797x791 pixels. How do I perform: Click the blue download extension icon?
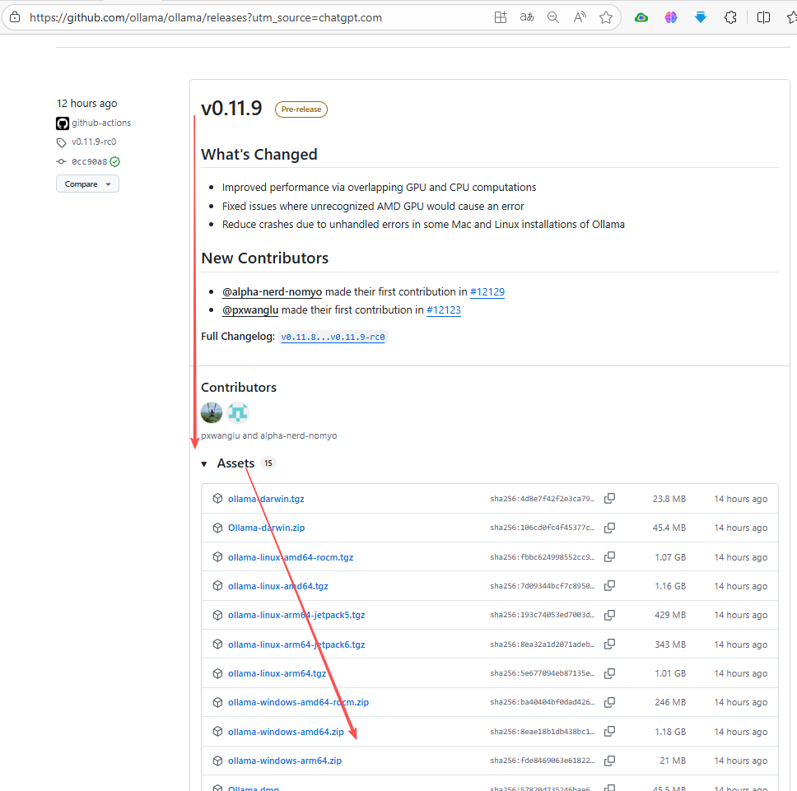click(x=701, y=18)
